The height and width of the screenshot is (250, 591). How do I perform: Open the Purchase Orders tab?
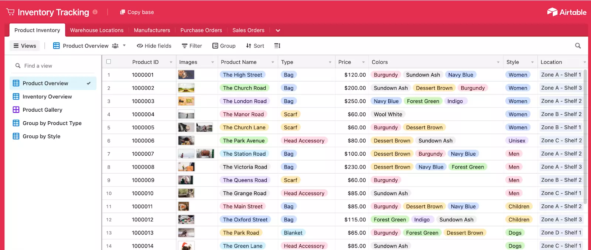(201, 30)
